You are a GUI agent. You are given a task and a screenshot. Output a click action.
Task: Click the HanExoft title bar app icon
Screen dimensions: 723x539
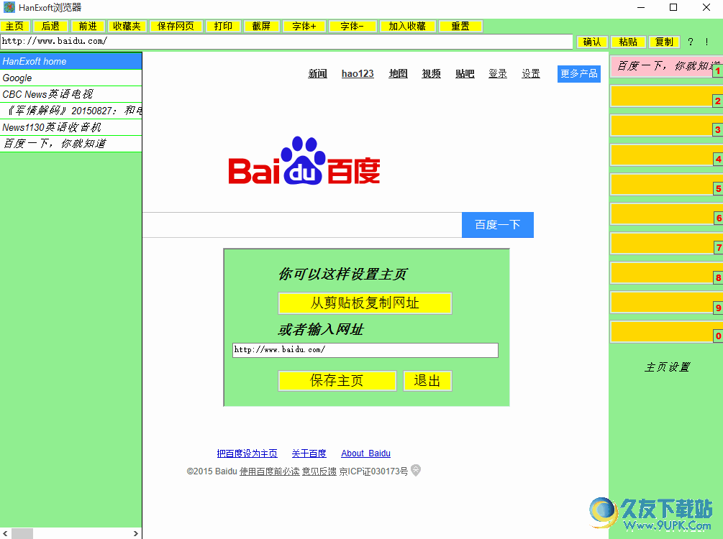[x=9, y=7]
